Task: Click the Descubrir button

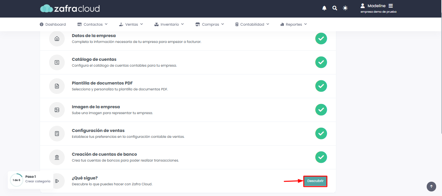Action: pyautogui.click(x=315, y=181)
